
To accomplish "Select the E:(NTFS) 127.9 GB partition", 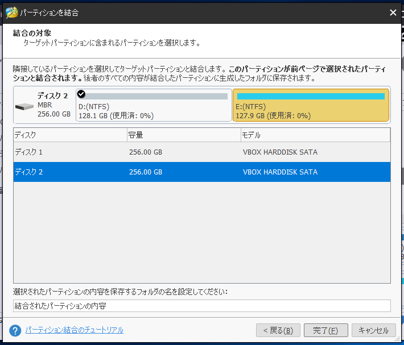I will [311, 105].
